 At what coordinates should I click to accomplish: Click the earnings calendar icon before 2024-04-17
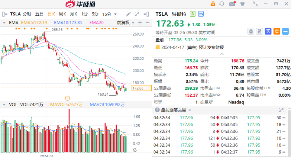[158, 47]
